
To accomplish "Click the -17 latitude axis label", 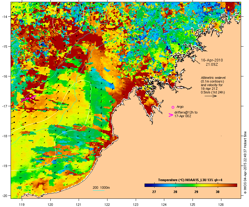I will point(5,106).
